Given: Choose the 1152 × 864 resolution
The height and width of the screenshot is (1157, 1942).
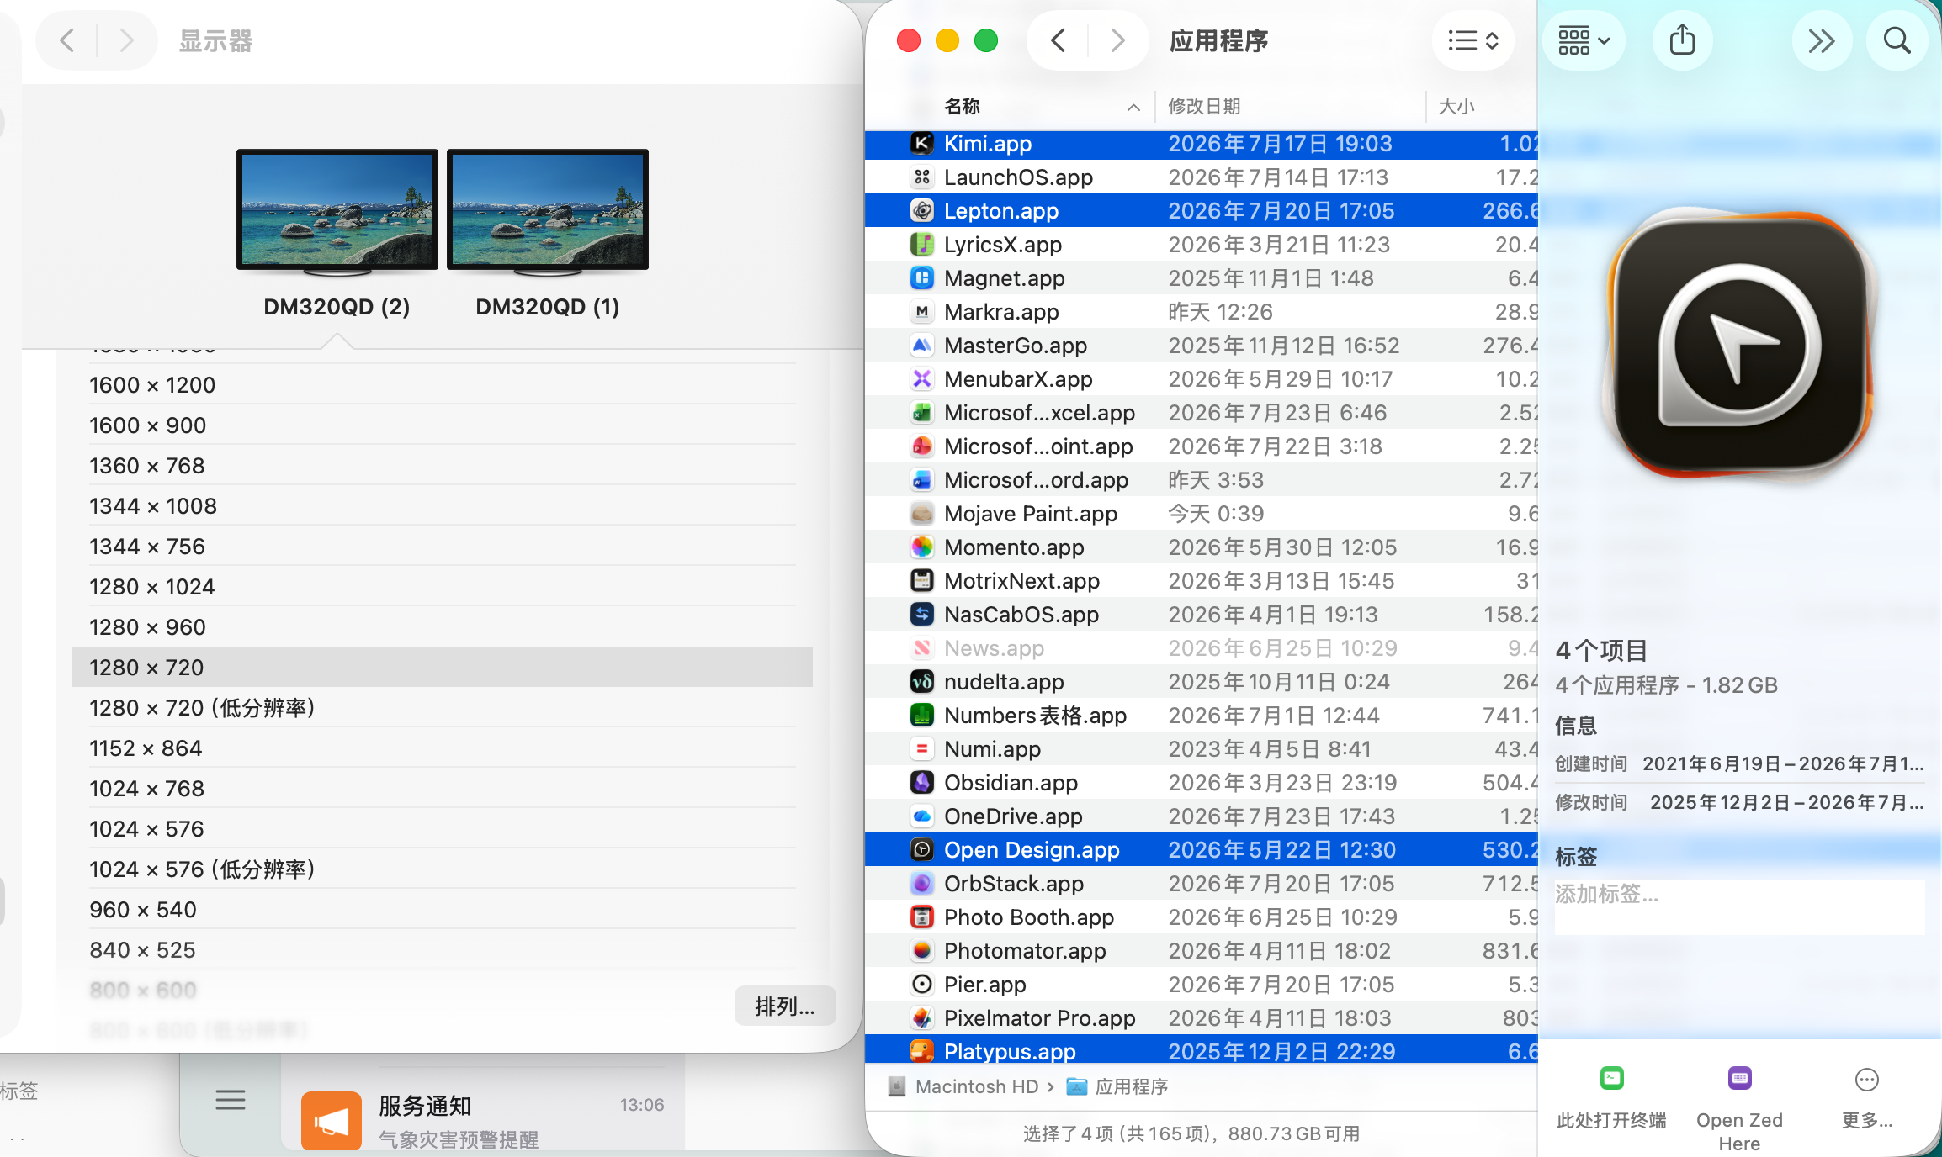Looking at the screenshot, I should [443, 748].
